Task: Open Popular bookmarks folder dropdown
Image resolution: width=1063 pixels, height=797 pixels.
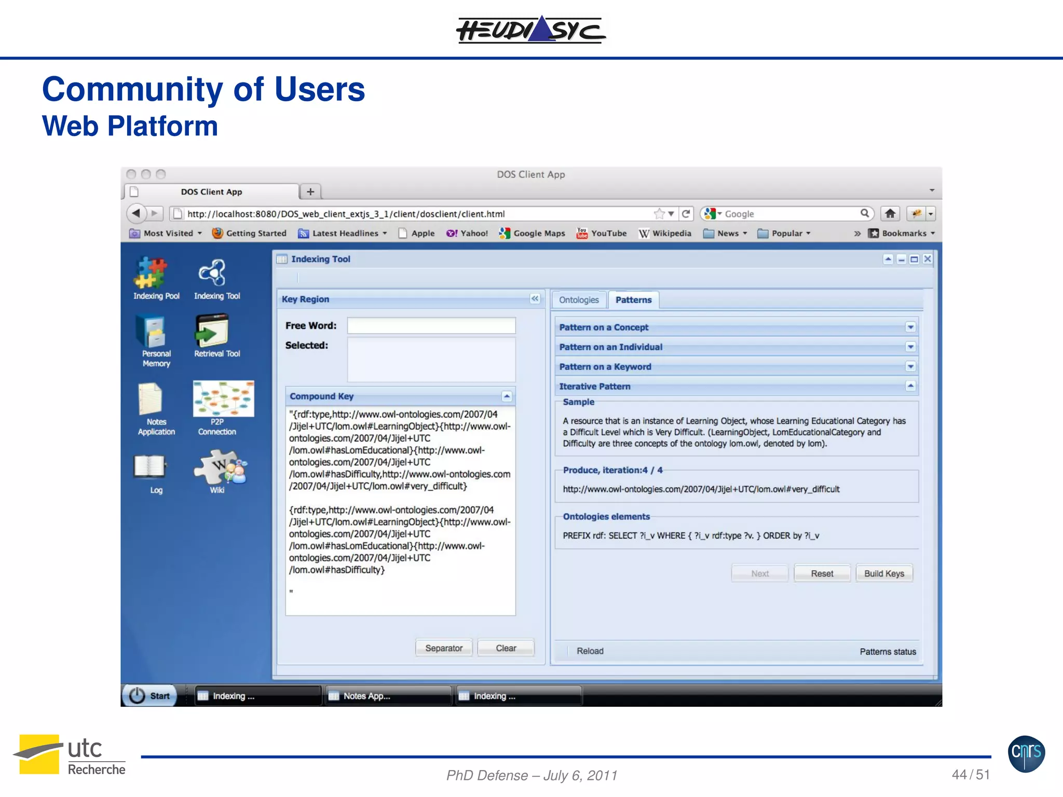Action: pos(784,233)
